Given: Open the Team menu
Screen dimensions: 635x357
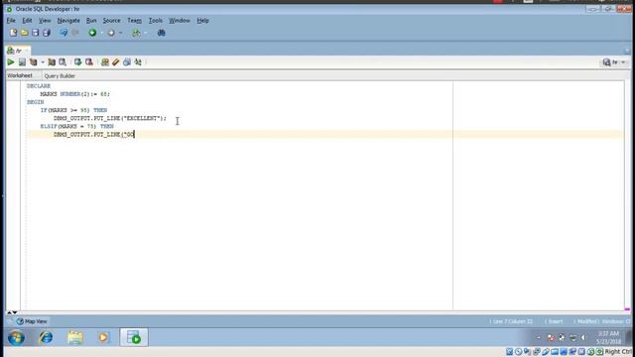Looking at the screenshot, I should coord(135,20).
